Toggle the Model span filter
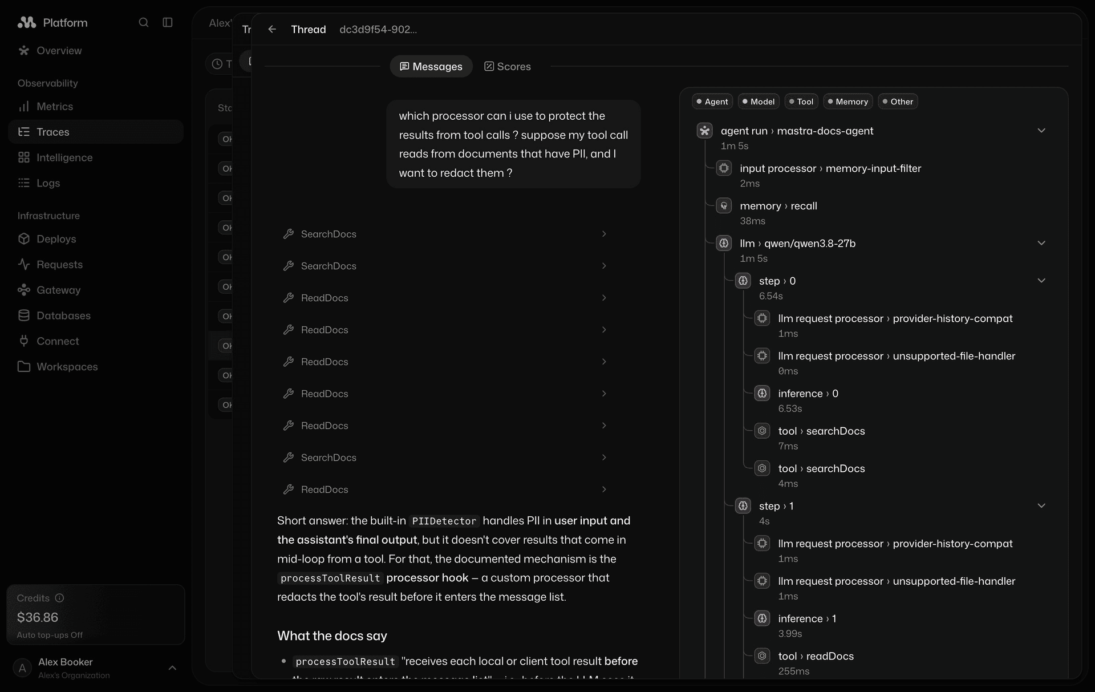This screenshot has width=1095, height=692. 759,102
